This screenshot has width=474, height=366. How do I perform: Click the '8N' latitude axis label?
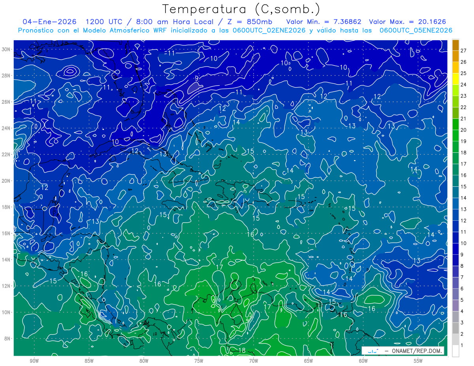(8, 338)
